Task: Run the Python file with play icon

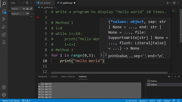Action: coord(167,3)
